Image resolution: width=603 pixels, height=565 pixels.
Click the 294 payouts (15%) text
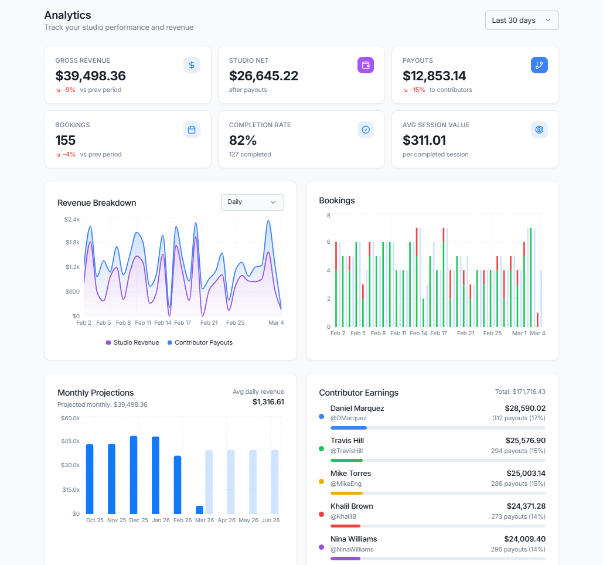pos(518,451)
